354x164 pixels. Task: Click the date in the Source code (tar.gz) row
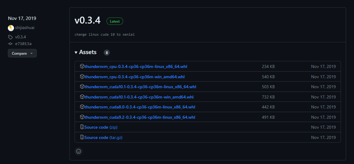323,137
